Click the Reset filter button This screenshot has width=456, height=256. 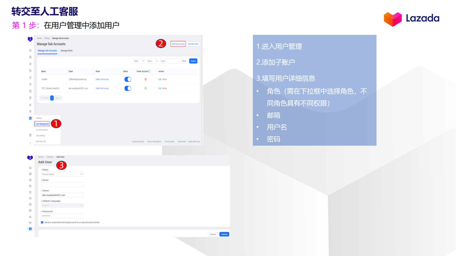(x=184, y=61)
